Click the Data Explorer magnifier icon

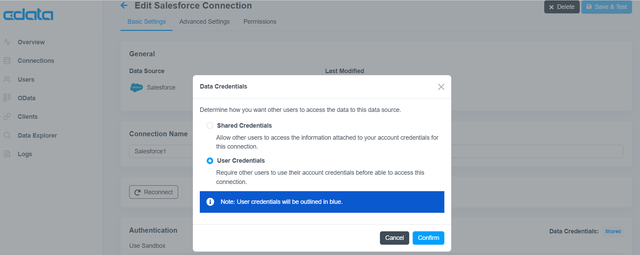[7, 135]
